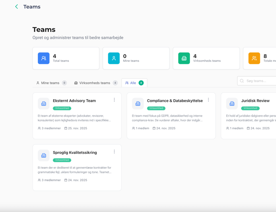The image size is (276, 212).
Task: Switch to the Virksomheds teams tab
Action: (96, 83)
